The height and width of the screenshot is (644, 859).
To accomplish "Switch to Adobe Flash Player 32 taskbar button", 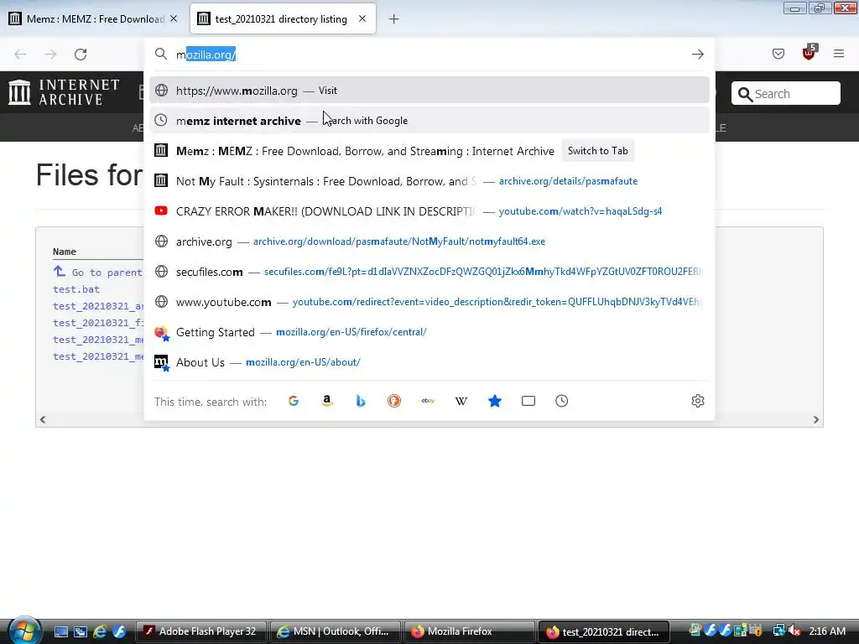I will coord(200,631).
